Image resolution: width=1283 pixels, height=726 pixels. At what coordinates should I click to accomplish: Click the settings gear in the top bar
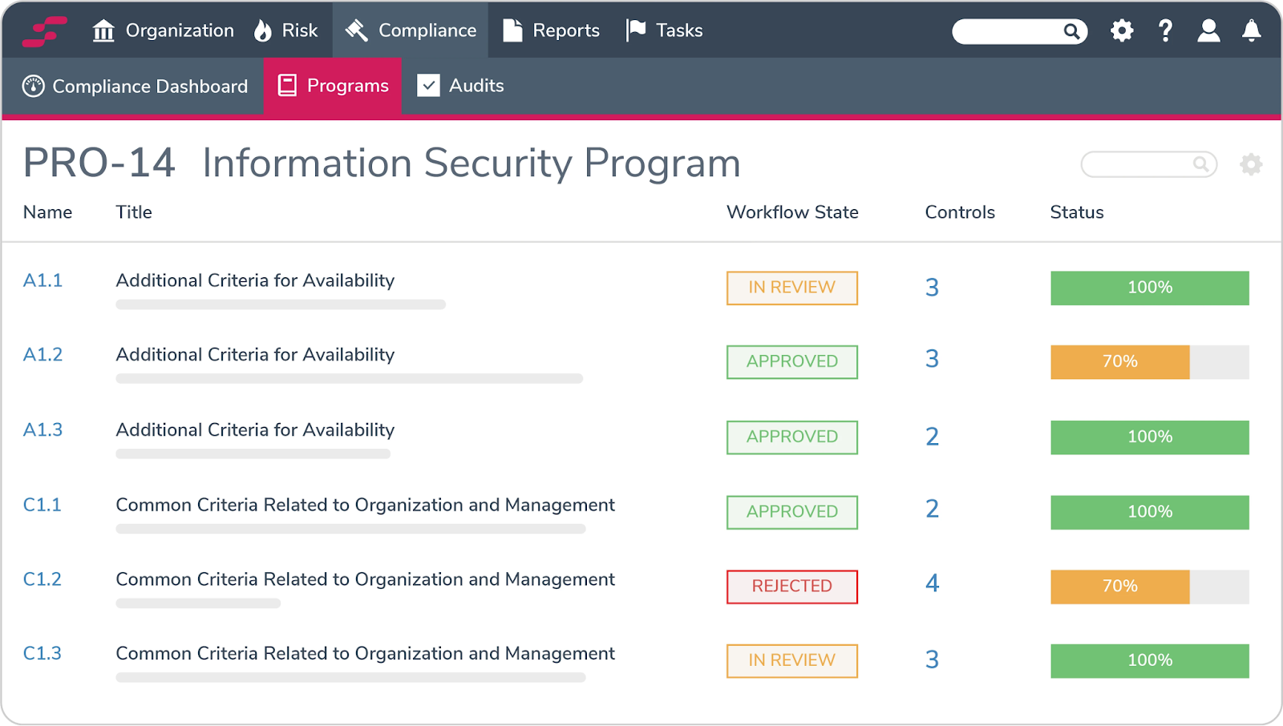(1122, 30)
